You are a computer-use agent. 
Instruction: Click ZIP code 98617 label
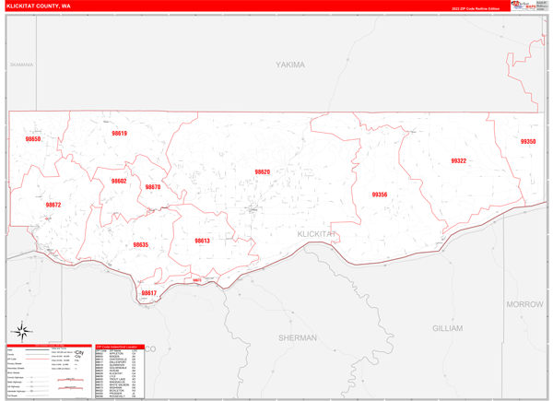click(x=148, y=293)
